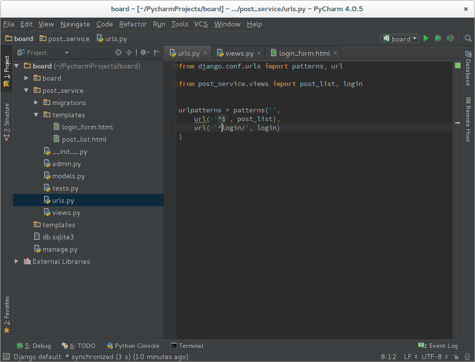Toggle the 7: Structure side tab

[6, 121]
